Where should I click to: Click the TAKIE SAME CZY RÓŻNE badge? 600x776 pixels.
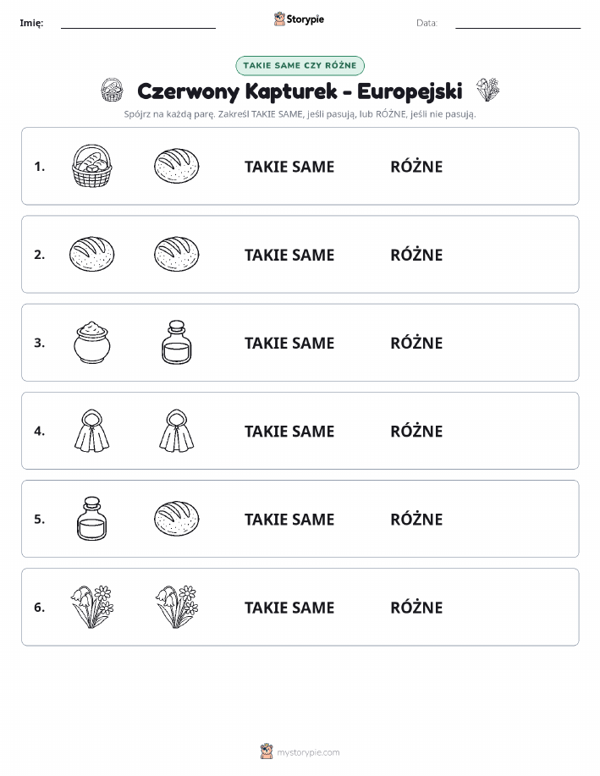click(x=300, y=65)
